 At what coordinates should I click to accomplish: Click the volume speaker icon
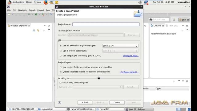pyautogui.click(x=140, y=2)
